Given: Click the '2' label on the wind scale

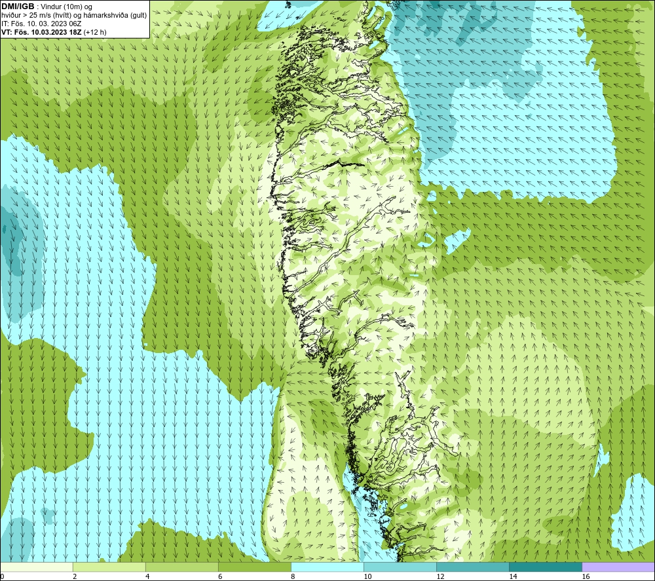Looking at the screenshot, I should [x=75, y=576].
